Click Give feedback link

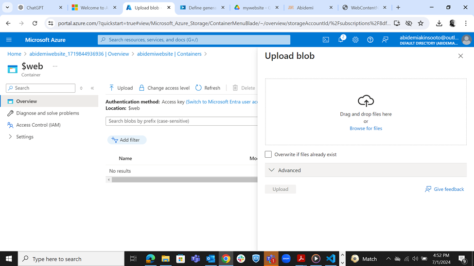[444, 189]
